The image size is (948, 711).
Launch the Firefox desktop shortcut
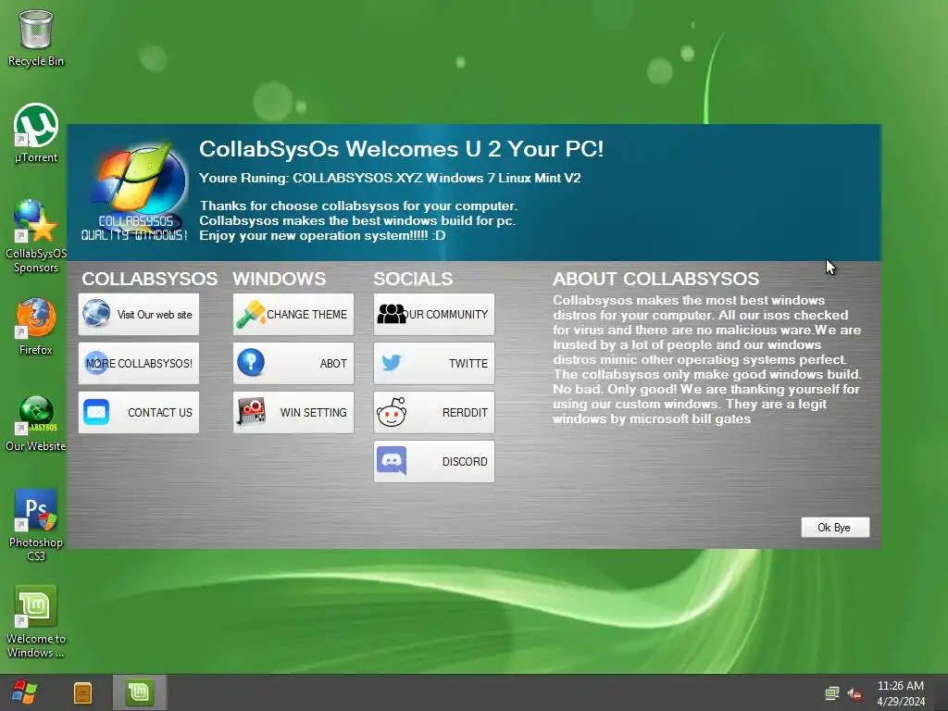pos(36,326)
